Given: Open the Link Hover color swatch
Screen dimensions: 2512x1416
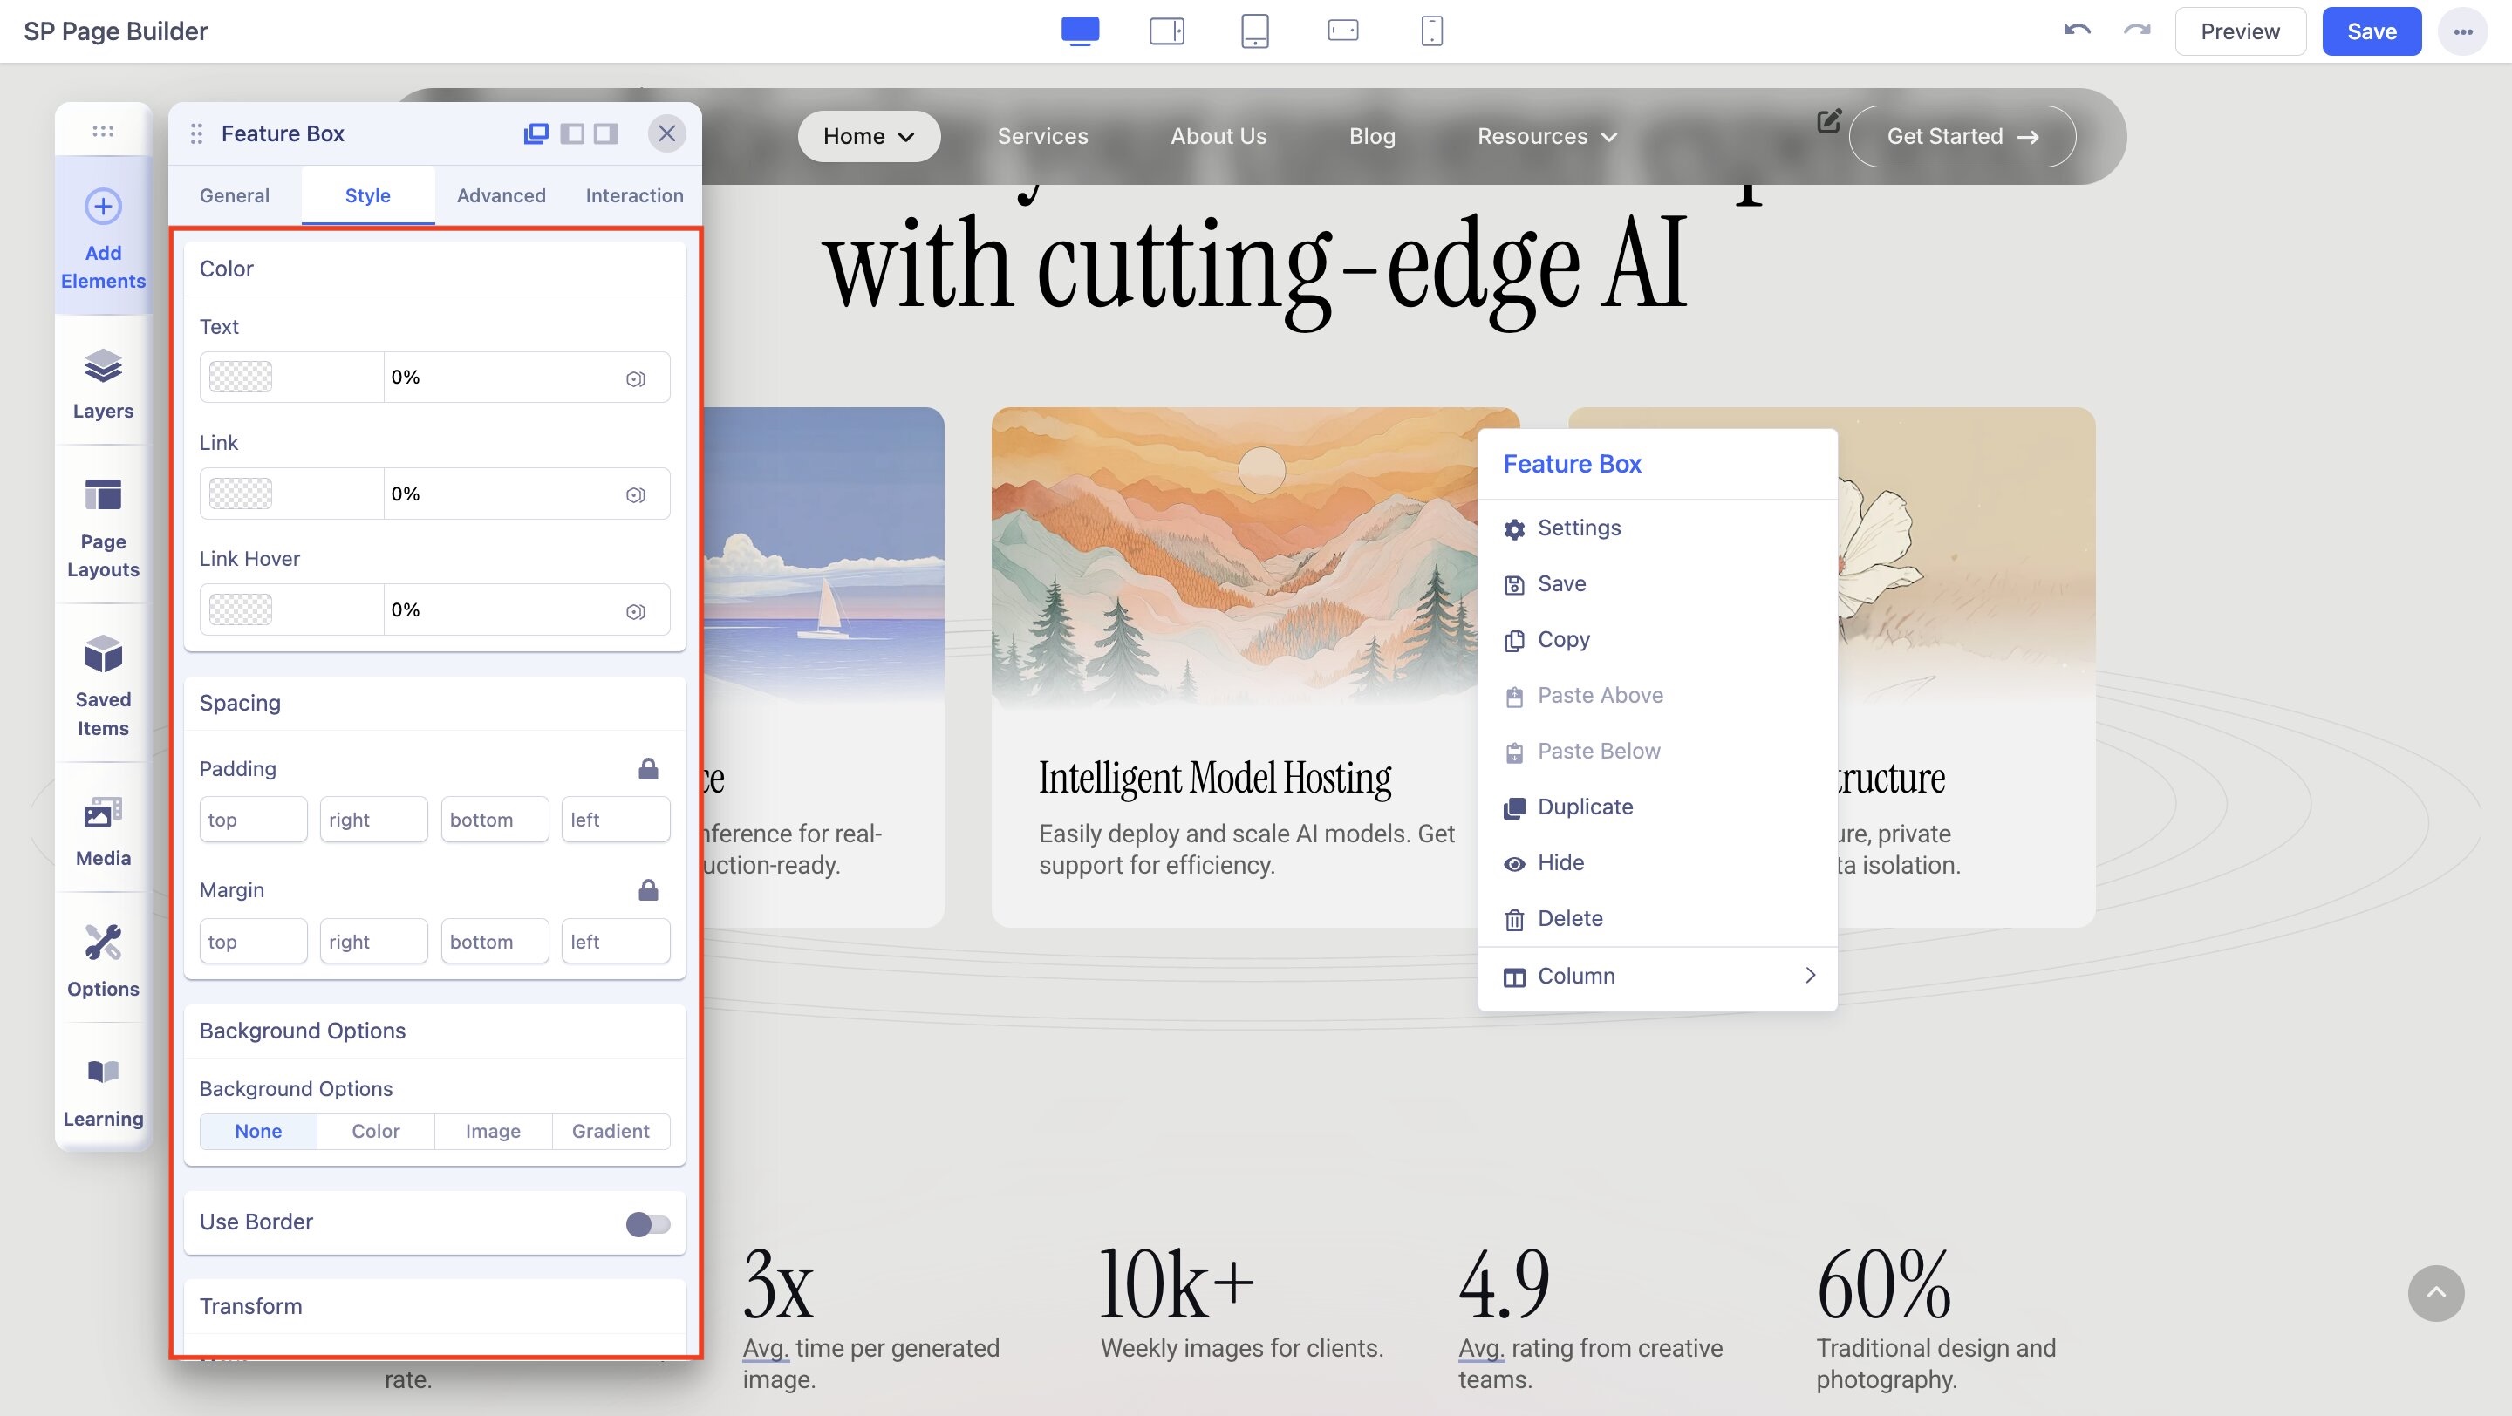Looking at the screenshot, I should (241, 610).
